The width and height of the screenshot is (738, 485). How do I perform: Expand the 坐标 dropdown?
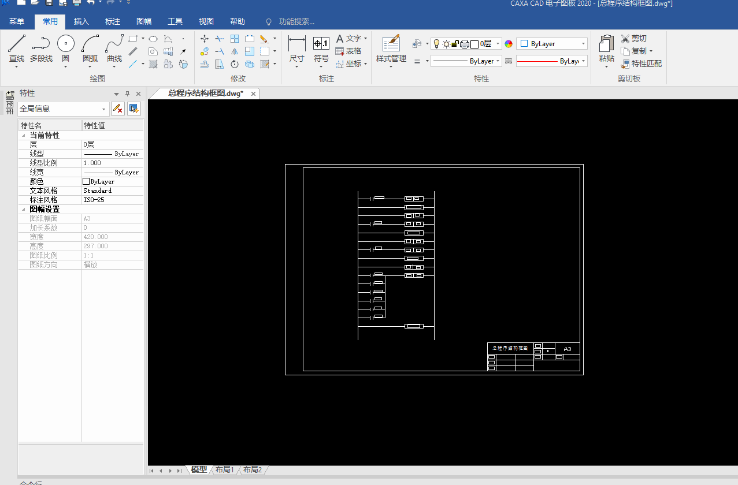366,64
